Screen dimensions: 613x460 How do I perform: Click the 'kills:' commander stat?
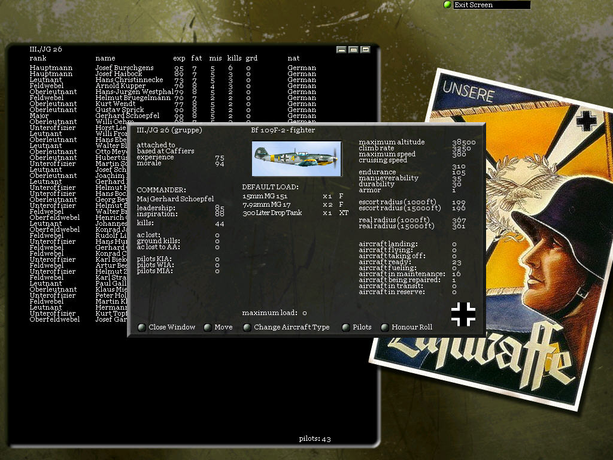[x=145, y=223]
